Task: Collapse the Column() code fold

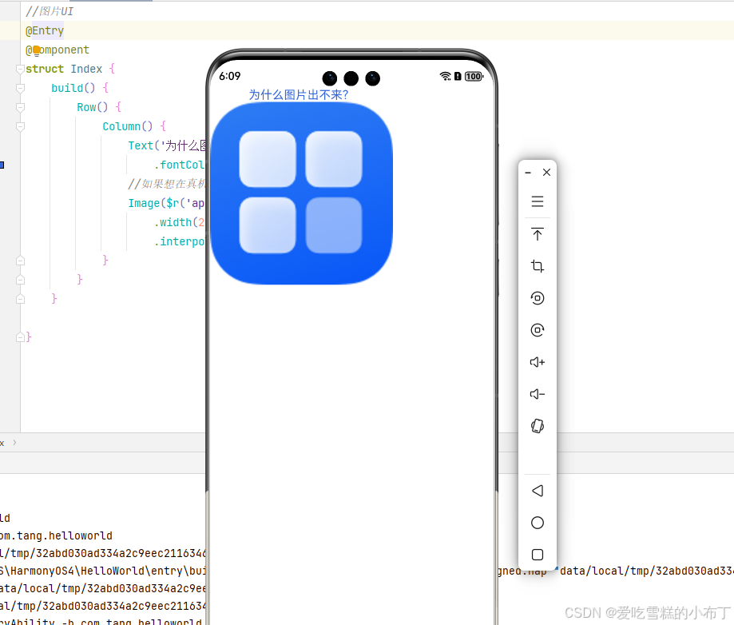Action: [20, 126]
